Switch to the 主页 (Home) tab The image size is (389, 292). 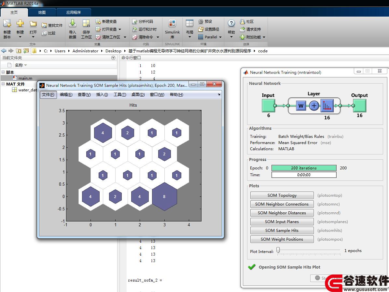point(14,12)
